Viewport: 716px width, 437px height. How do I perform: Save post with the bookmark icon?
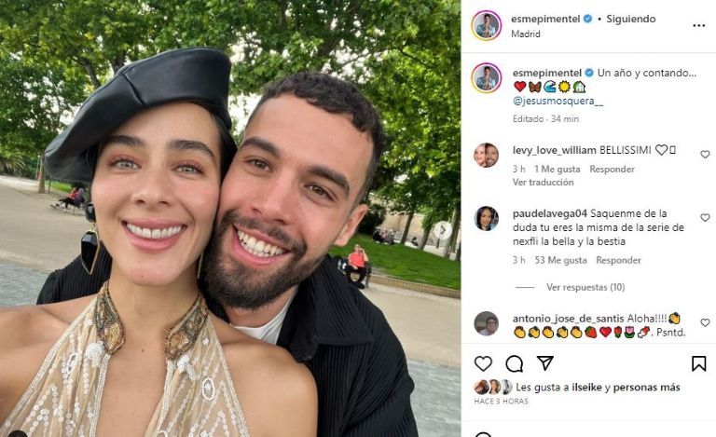coord(698,363)
